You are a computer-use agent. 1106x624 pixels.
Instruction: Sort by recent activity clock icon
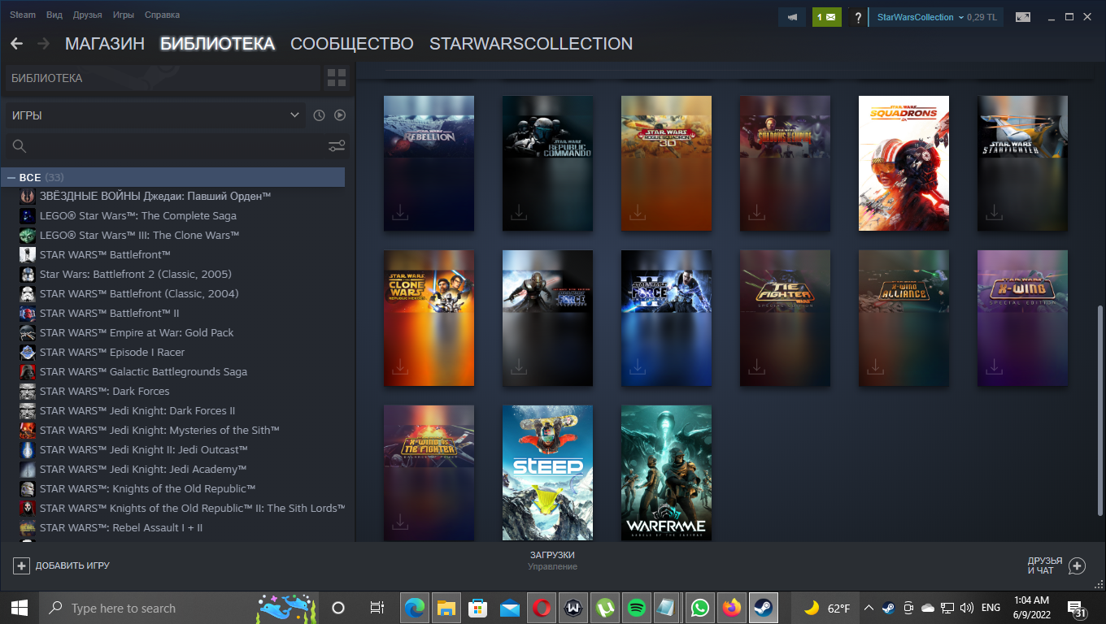coord(319,115)
